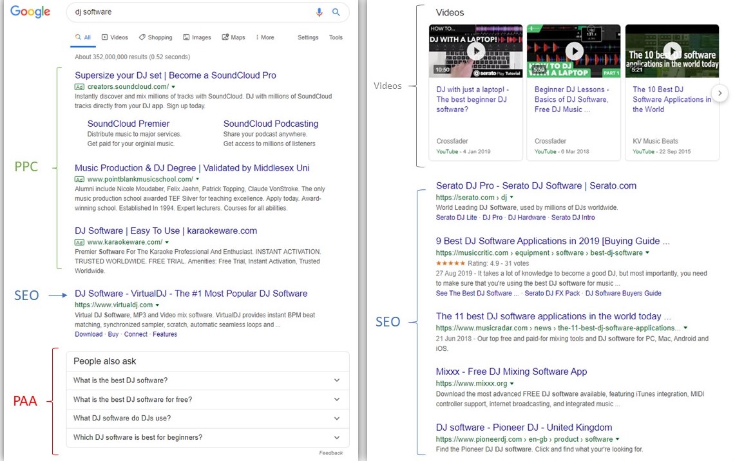The height and width of the screenshot is (461, 735).
Task: Switch to the Videos search tab
Action: [115, 37]
